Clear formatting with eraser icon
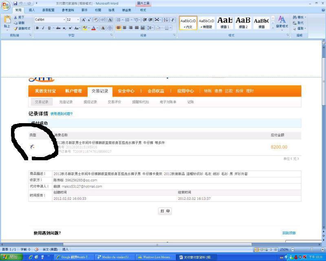The image size is (326, 261). click(96, 20)
